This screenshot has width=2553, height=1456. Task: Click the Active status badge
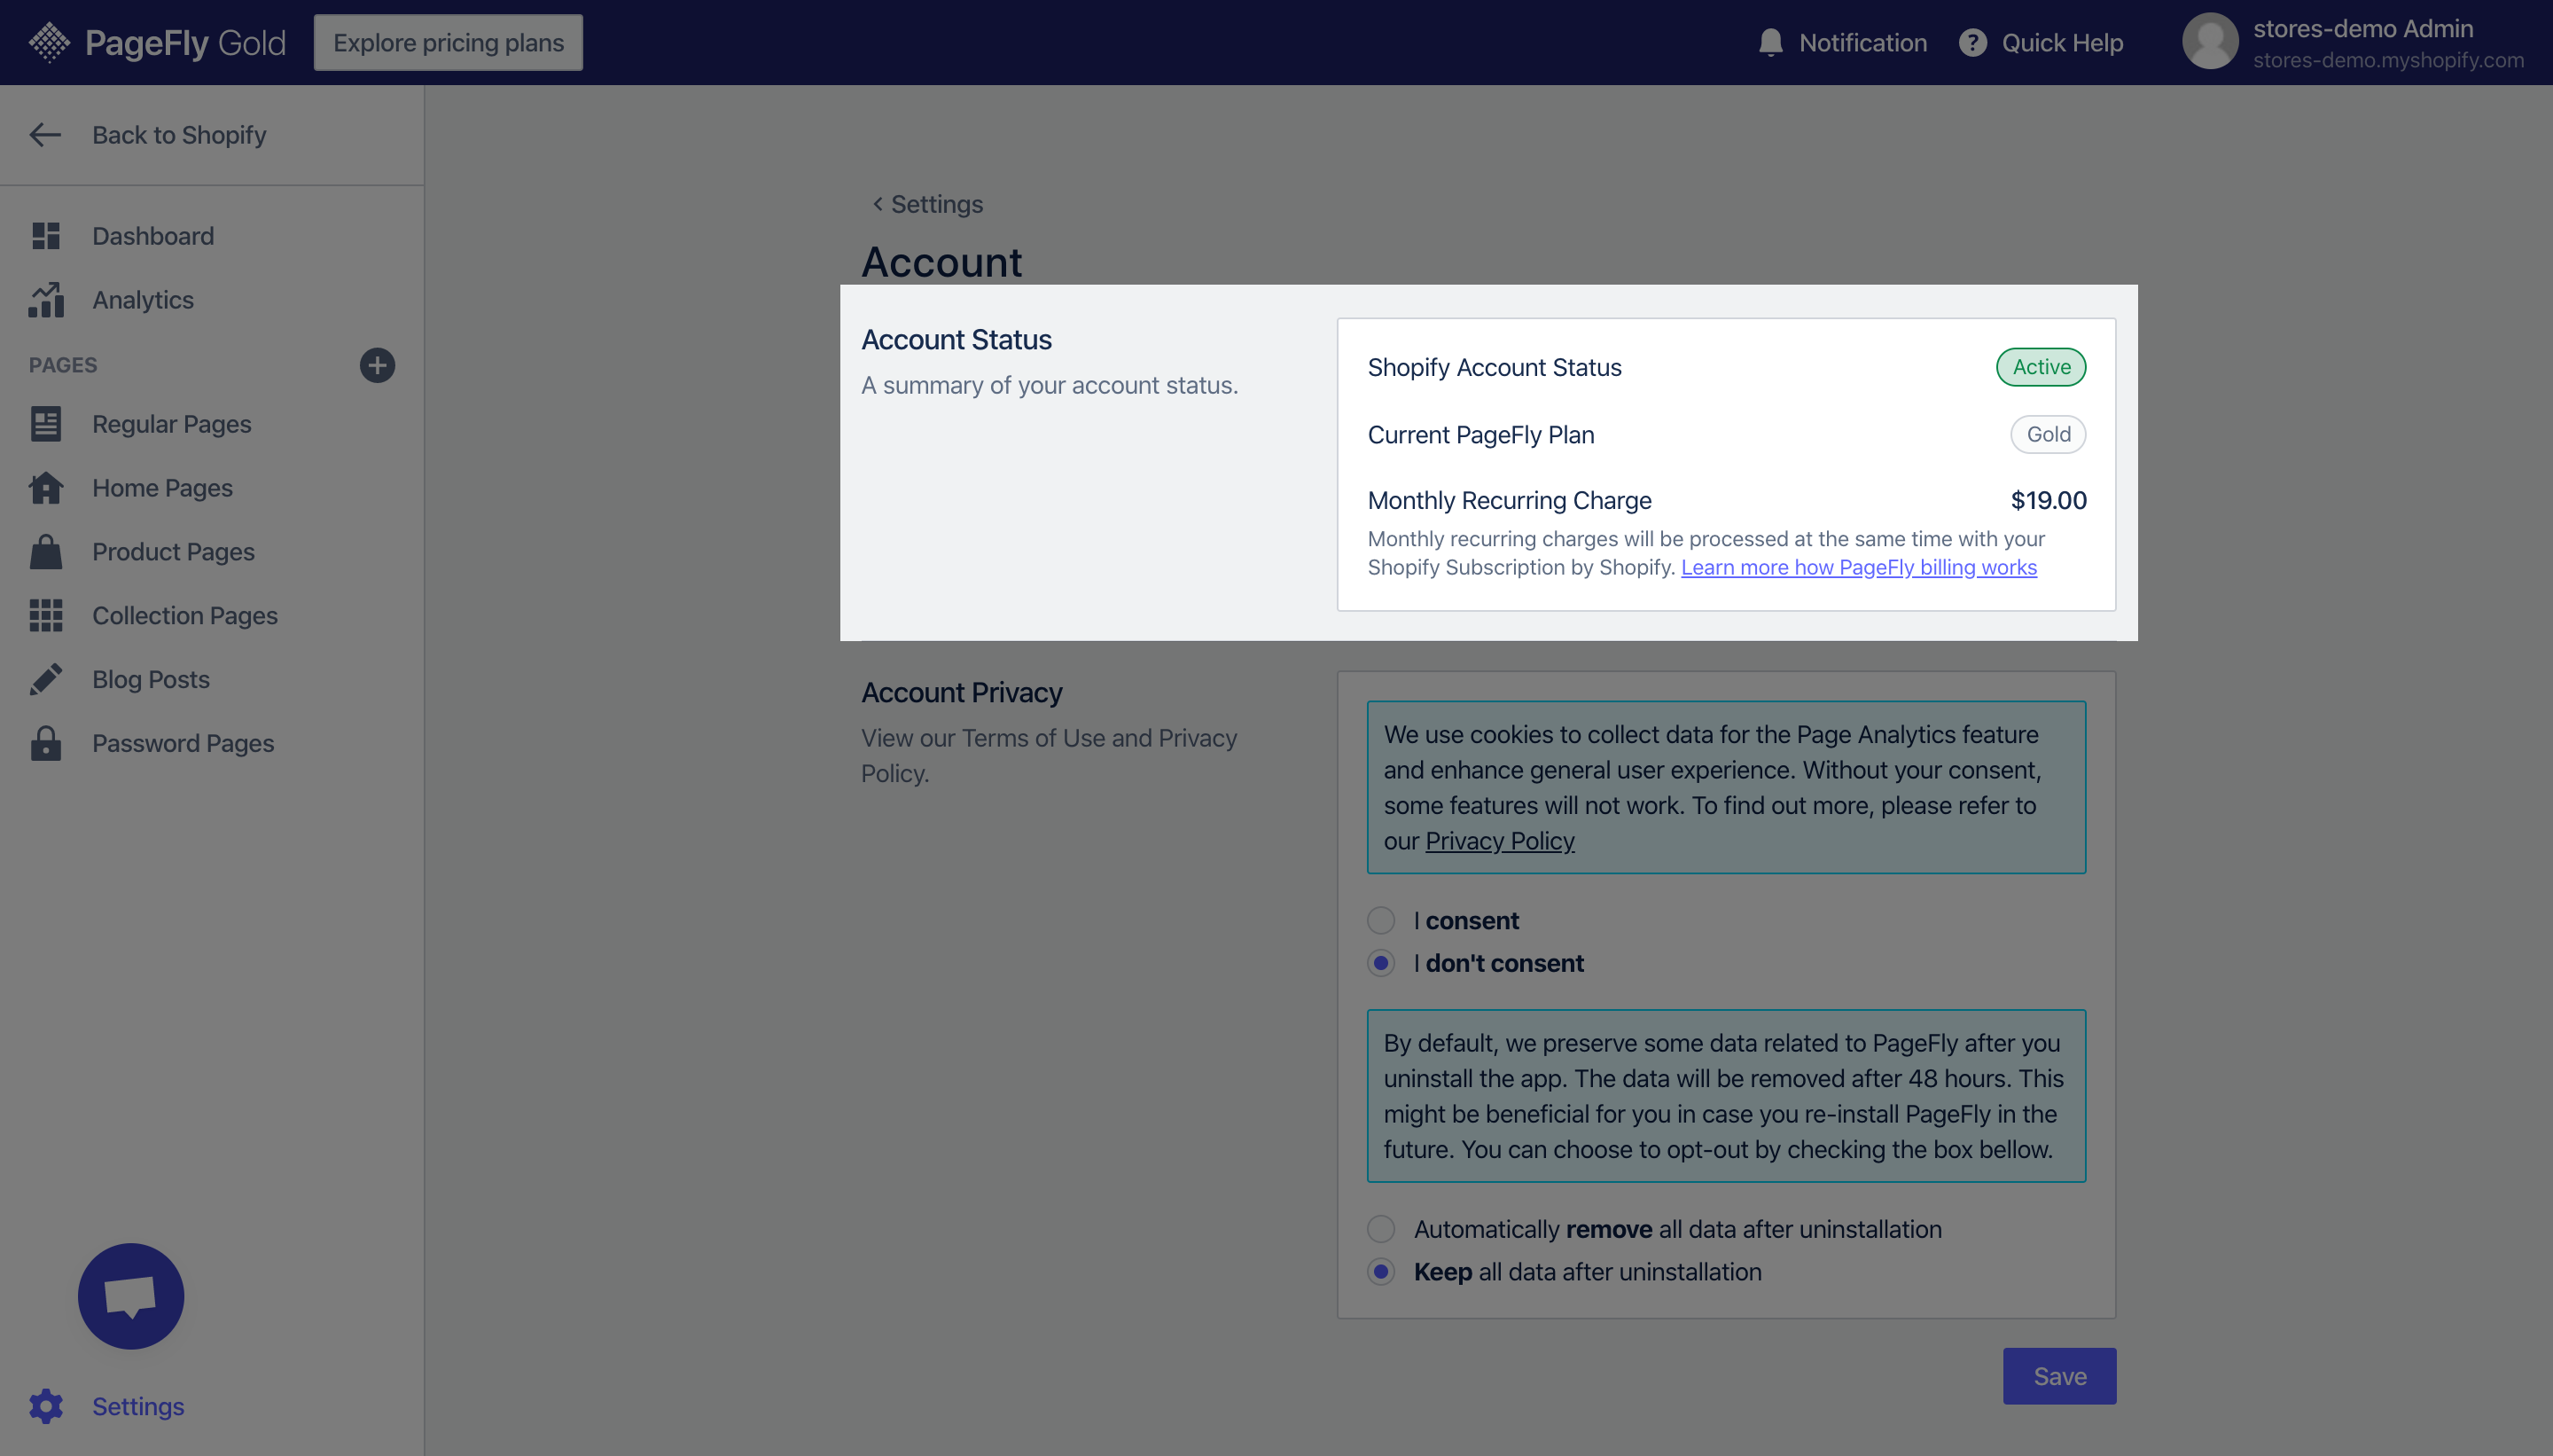click(x=2042, y=367)
